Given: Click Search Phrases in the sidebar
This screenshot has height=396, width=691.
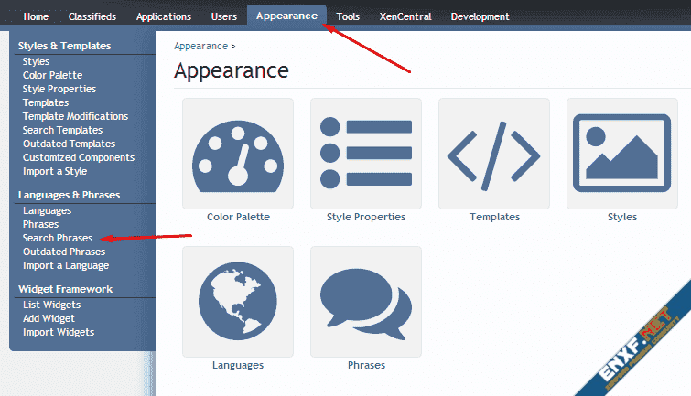Looking at the screenshot, I should [58, 238].
